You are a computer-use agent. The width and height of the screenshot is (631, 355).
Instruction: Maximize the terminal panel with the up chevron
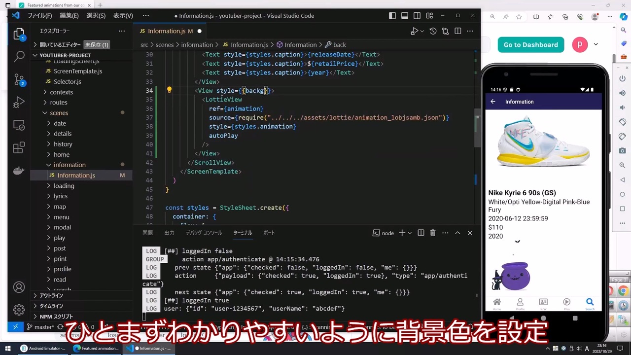tap(457, 233)
